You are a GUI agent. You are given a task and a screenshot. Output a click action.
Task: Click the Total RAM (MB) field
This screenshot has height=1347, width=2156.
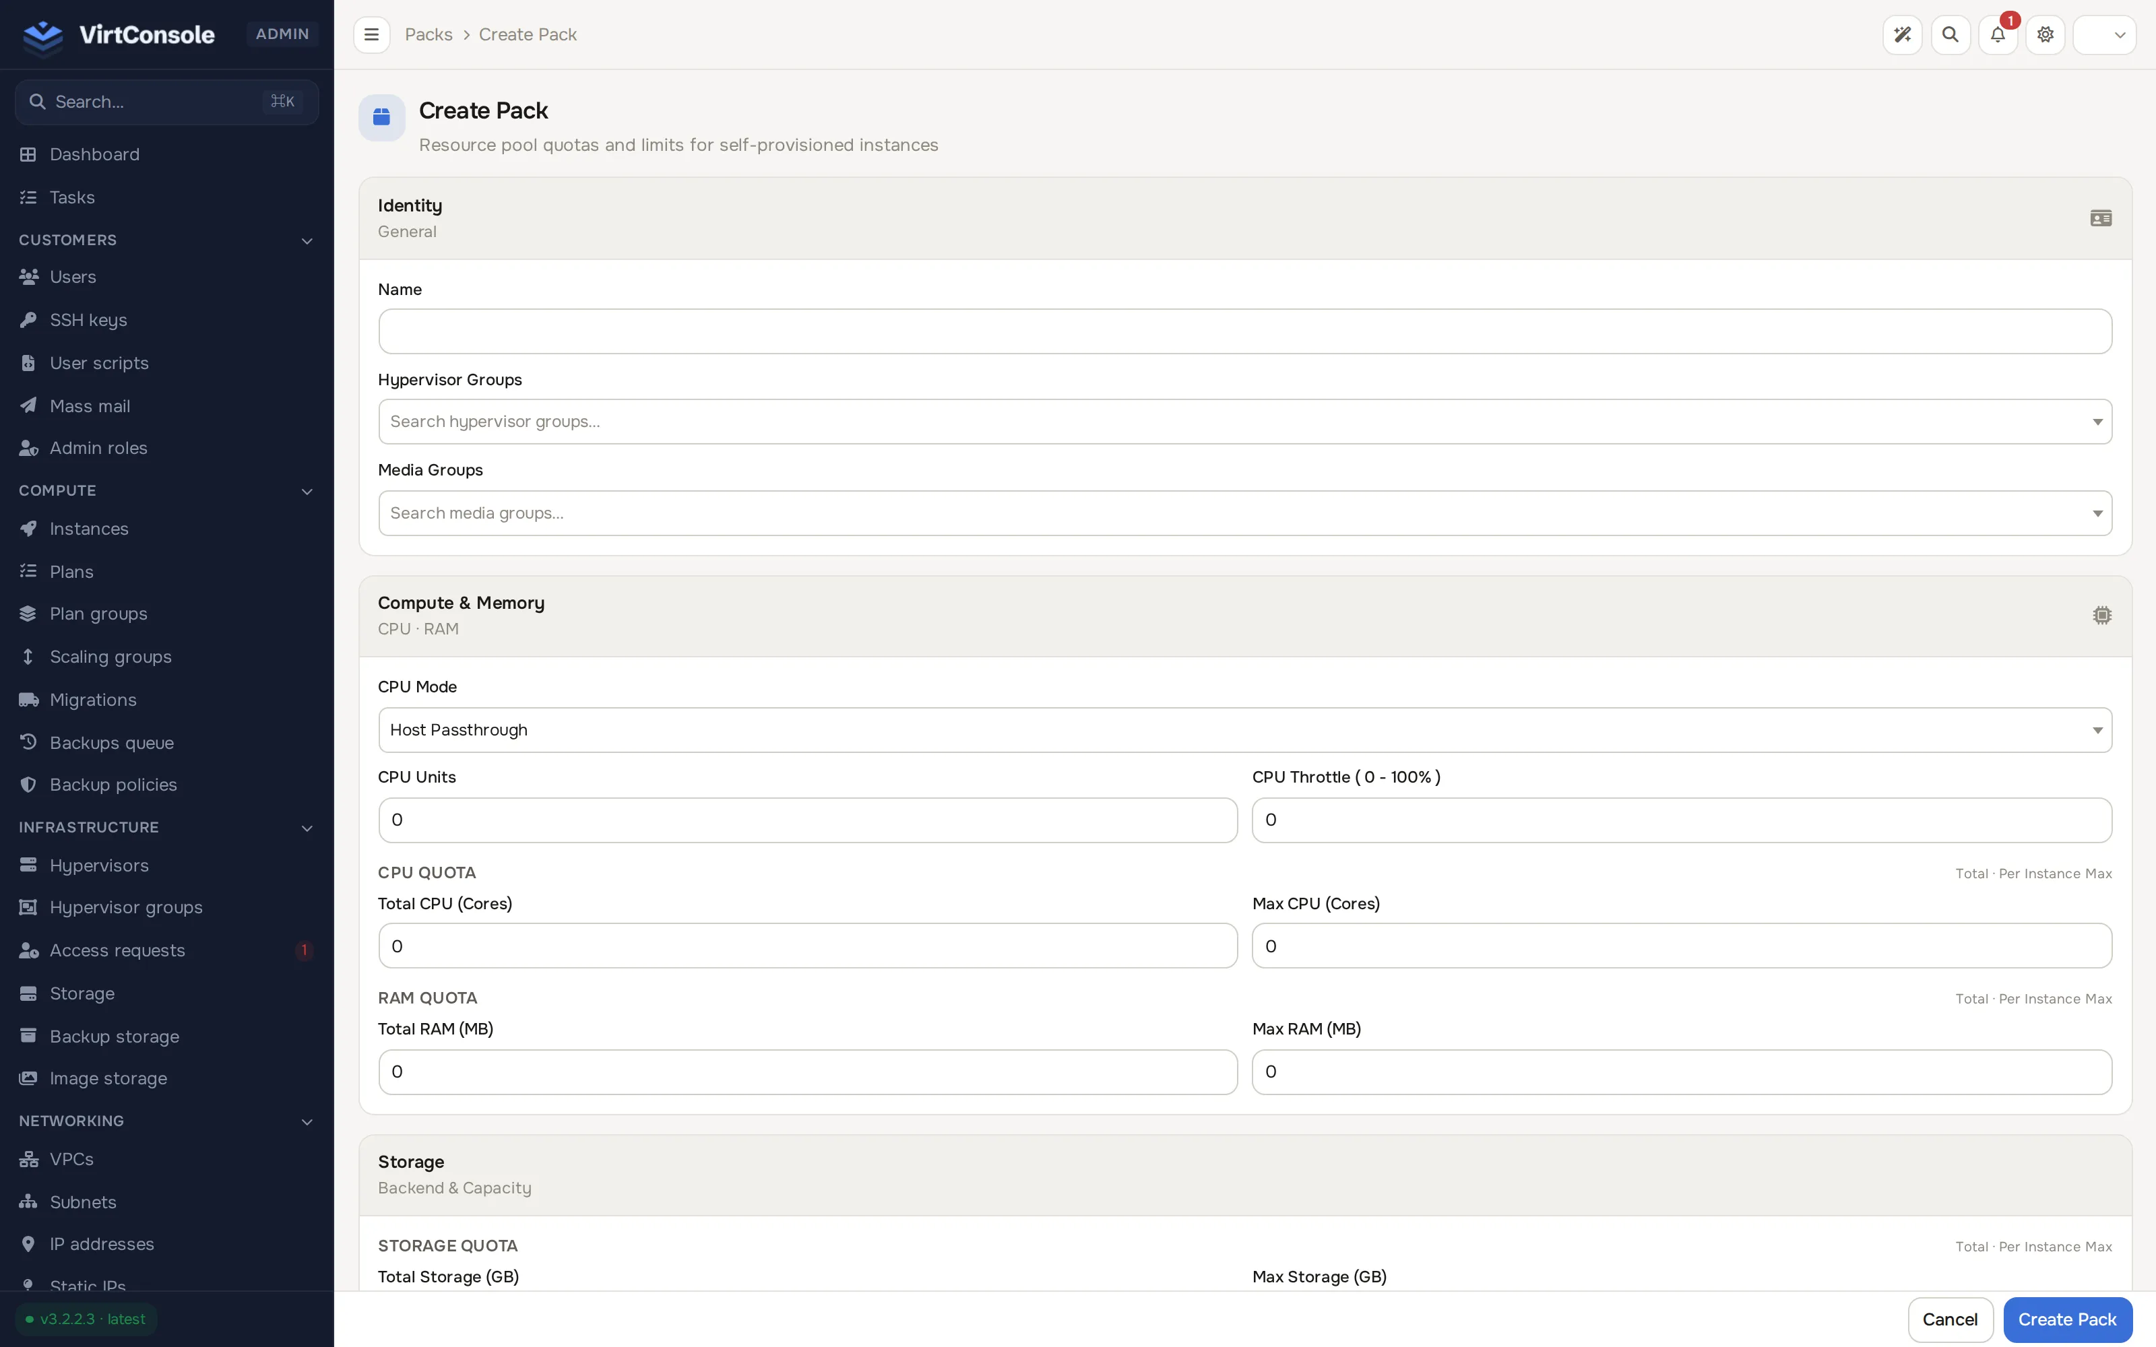pos(807,1072)
